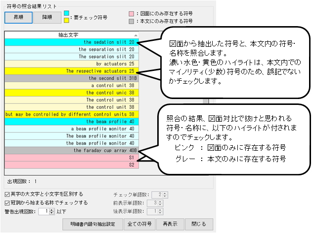The height and width of the screenshot is (233, 313).
Task: Close the dialog with the 閉じる button
Action: coord(199,224)
